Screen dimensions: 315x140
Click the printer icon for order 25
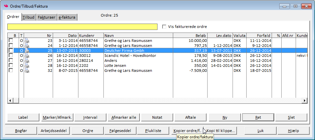click(x=27, y=51)
